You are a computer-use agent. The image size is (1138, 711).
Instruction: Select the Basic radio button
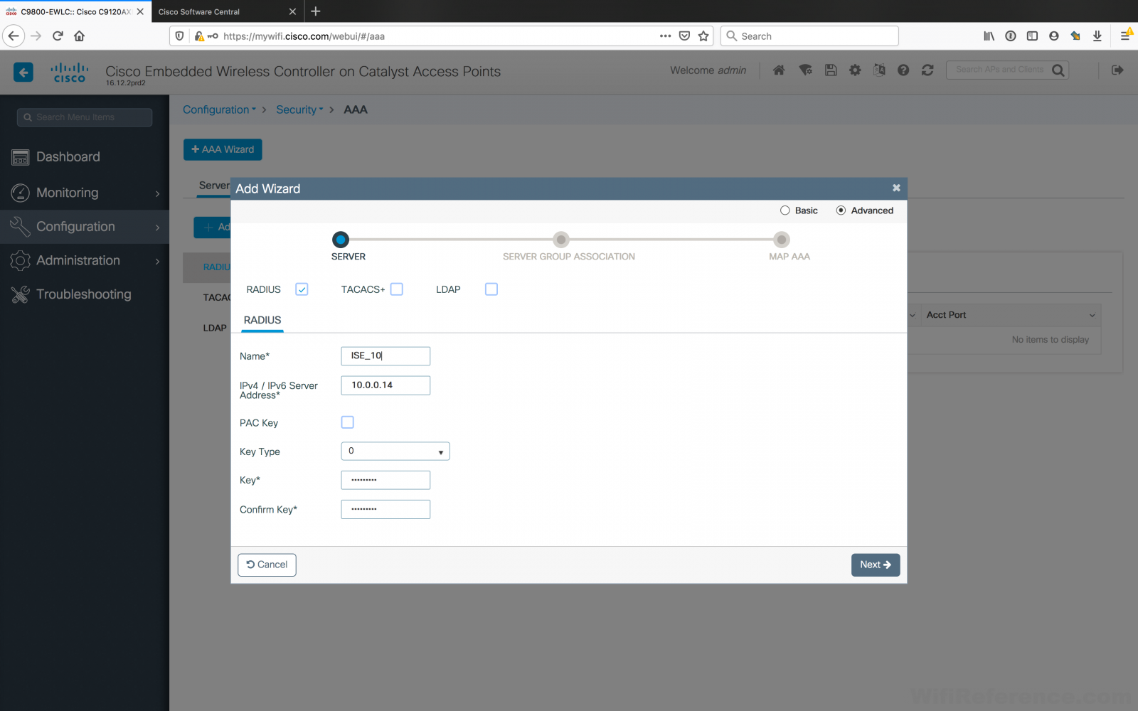pyautogui.click(x=785, y=210)
